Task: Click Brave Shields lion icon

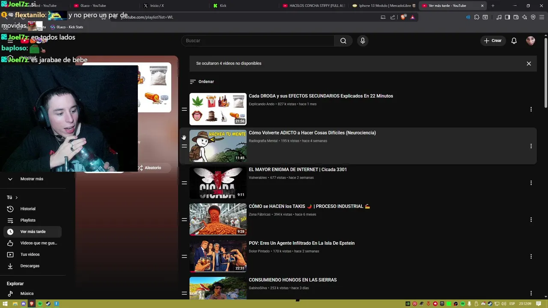Action: point(403,17)
